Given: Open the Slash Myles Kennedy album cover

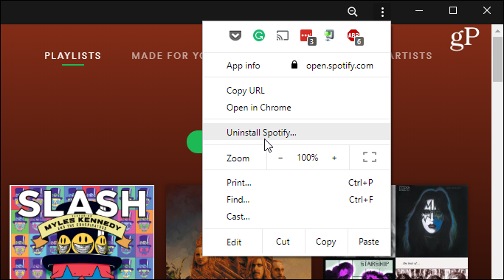Looking at the screenshot, I should pos(82,232).
